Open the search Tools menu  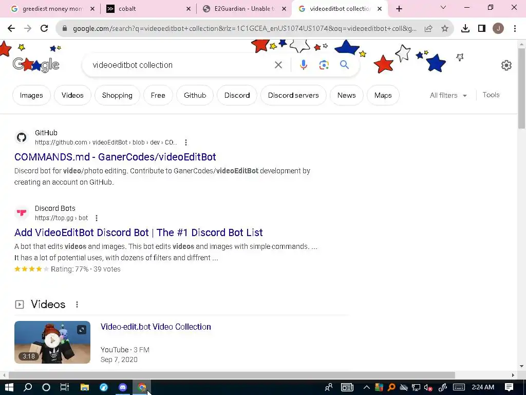point(491,95)
